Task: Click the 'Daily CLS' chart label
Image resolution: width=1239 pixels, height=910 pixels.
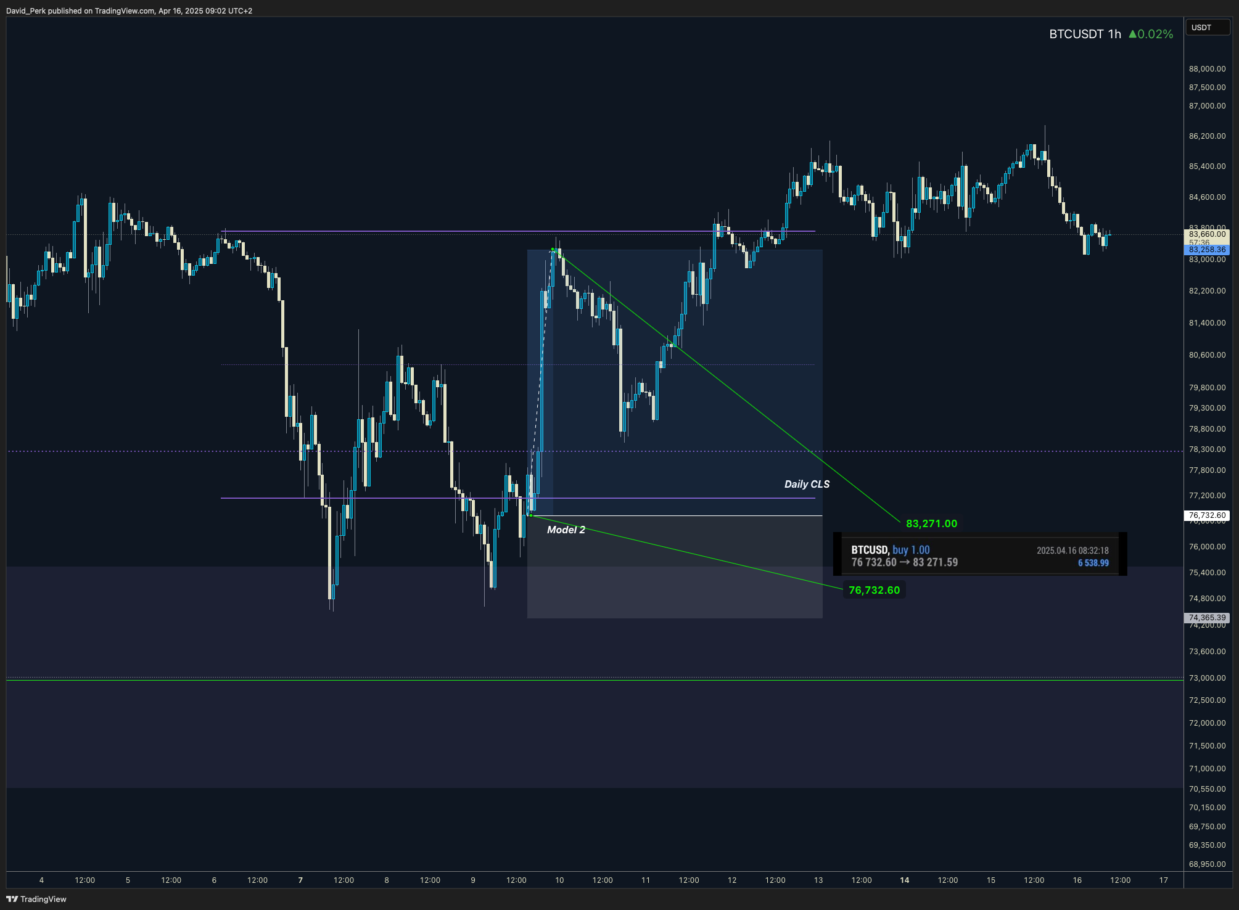Action: 807,484
